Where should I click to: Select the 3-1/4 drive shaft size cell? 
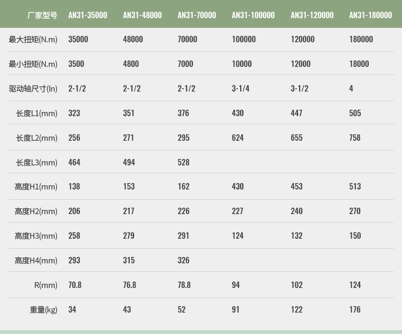tap(240, 88)
